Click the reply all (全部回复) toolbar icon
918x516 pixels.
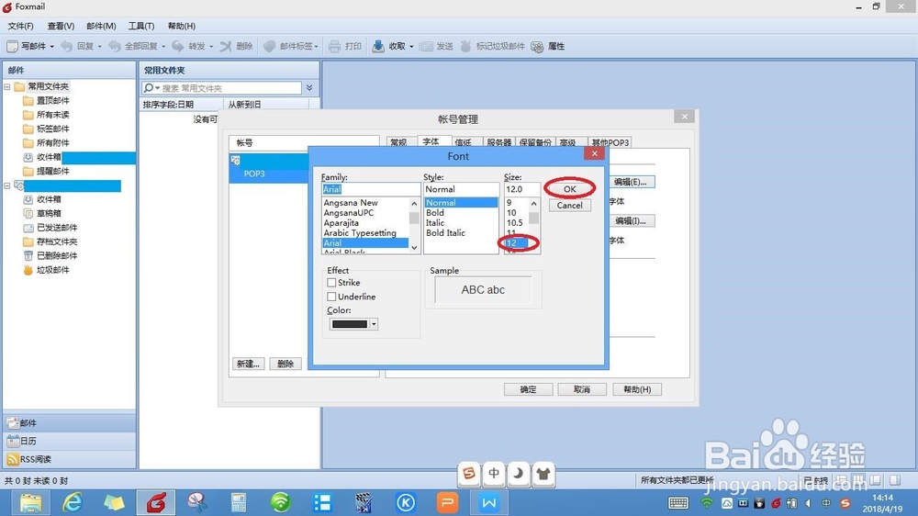point(115,46)
